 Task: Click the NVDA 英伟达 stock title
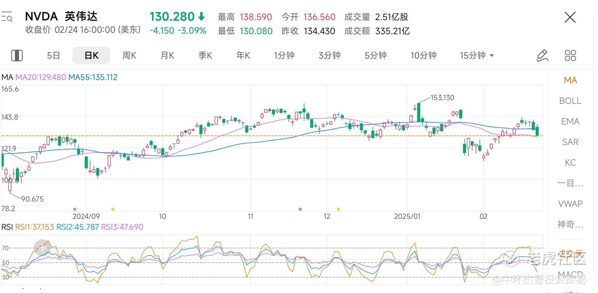(x=61, y=17)
